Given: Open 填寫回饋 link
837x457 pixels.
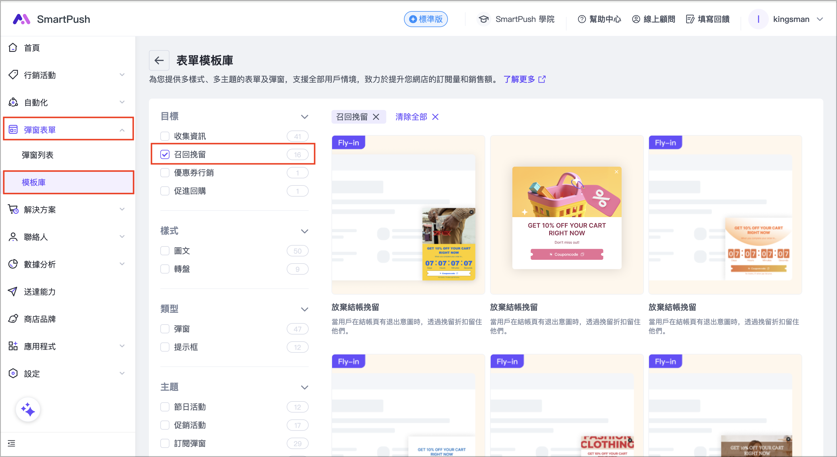Looking at the screenshot, I should tap(713, 19).
